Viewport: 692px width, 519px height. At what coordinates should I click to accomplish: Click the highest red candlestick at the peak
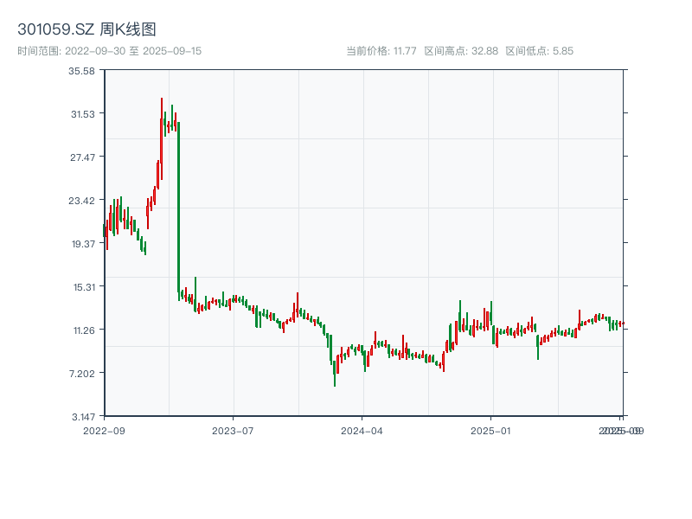[x=161, y=138]
